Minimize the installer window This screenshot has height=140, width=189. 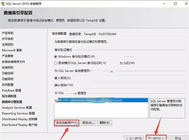(x=164, y=4)
